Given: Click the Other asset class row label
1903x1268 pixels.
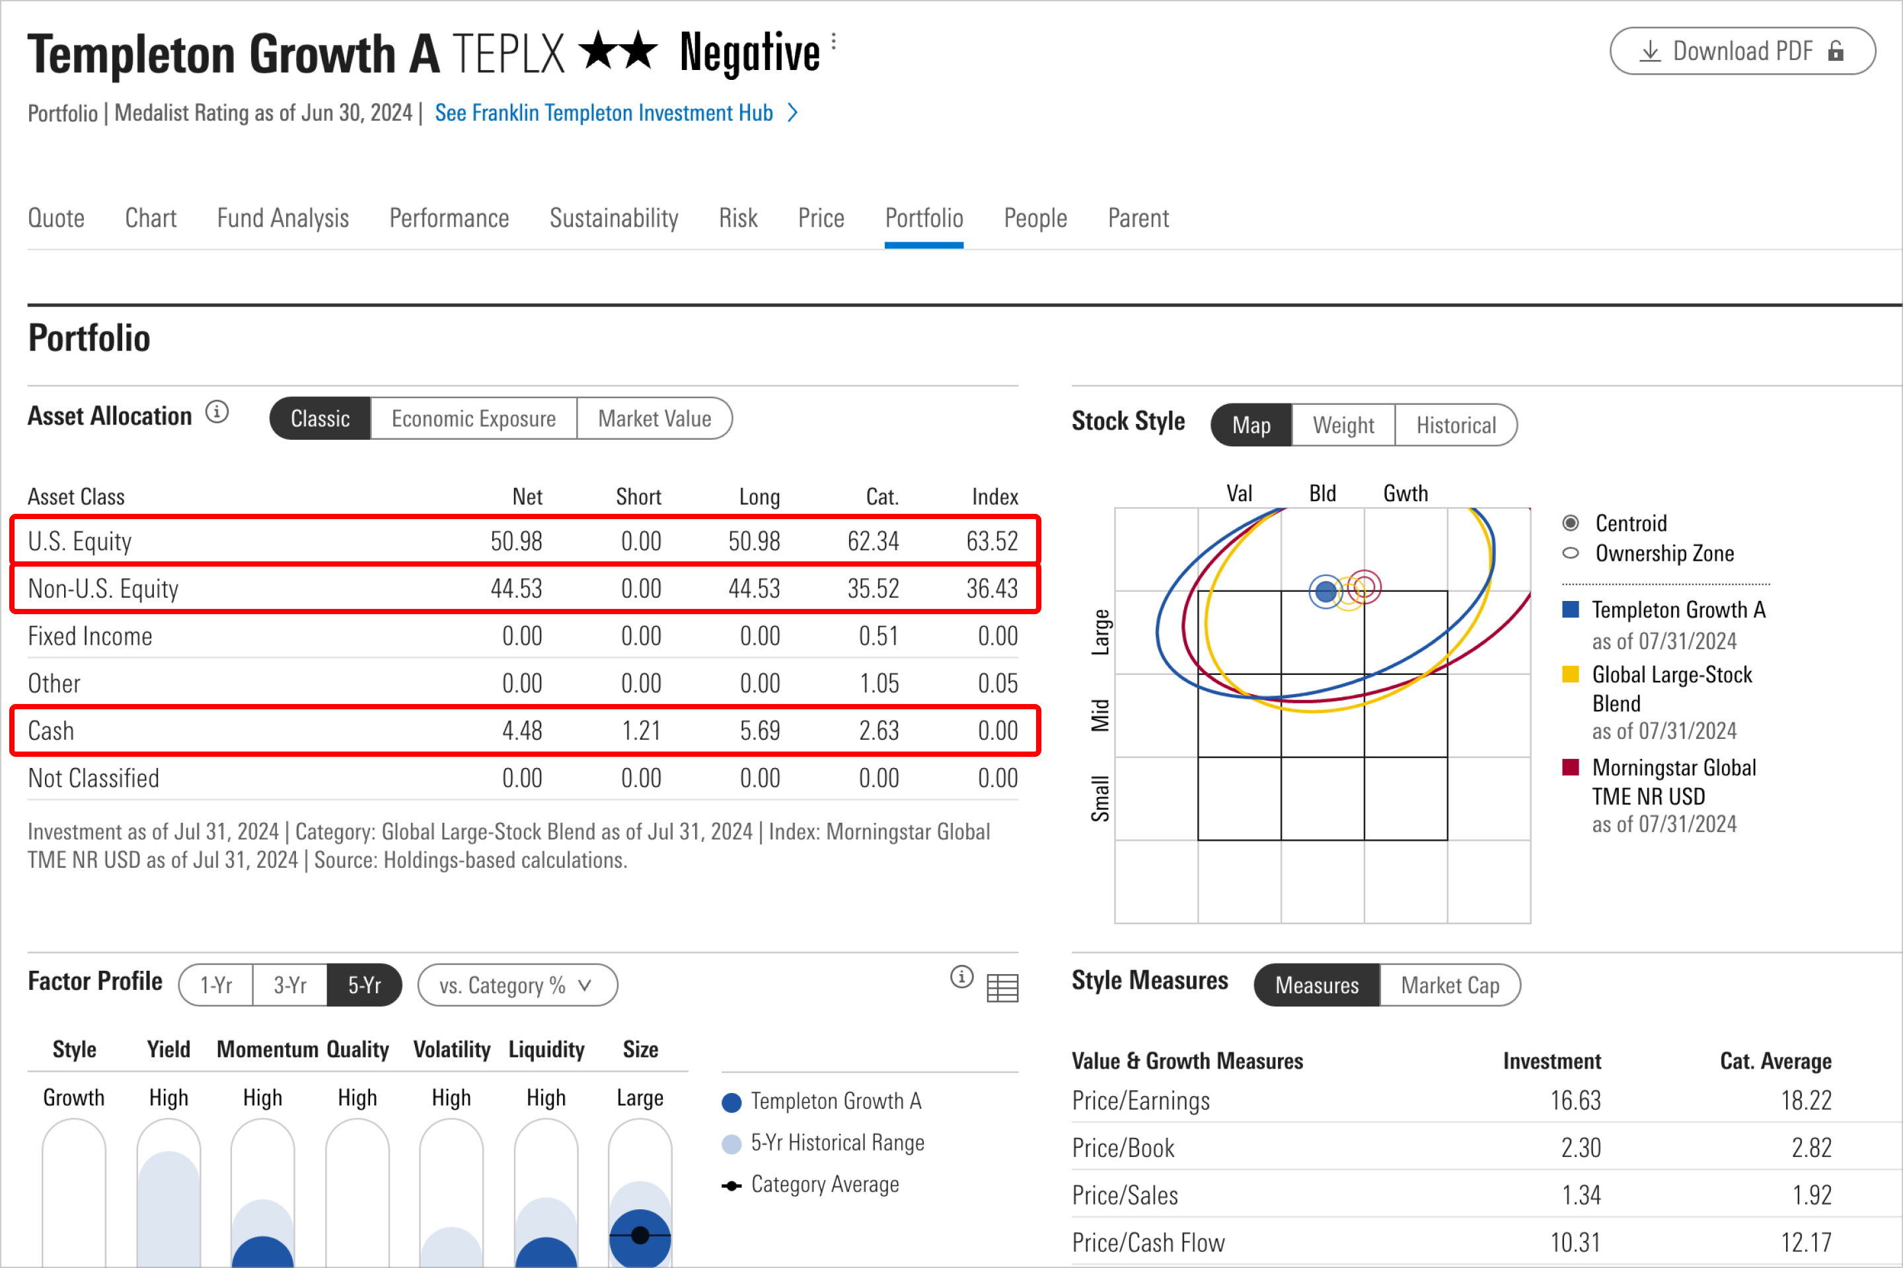Looking at the screenshot, I should pos(54,684).
